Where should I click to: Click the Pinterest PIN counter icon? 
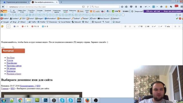[x=32, y=27]
